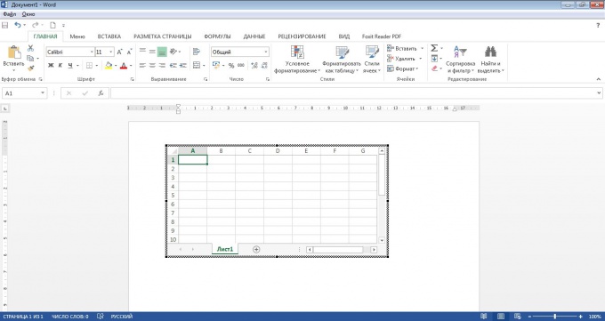Create a new blank document from quick access
Image resolution: width=605 pixels, height=321 pixels.
tap(52, 25)
